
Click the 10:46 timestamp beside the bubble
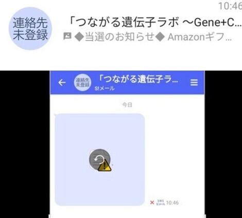click(172, 203)
